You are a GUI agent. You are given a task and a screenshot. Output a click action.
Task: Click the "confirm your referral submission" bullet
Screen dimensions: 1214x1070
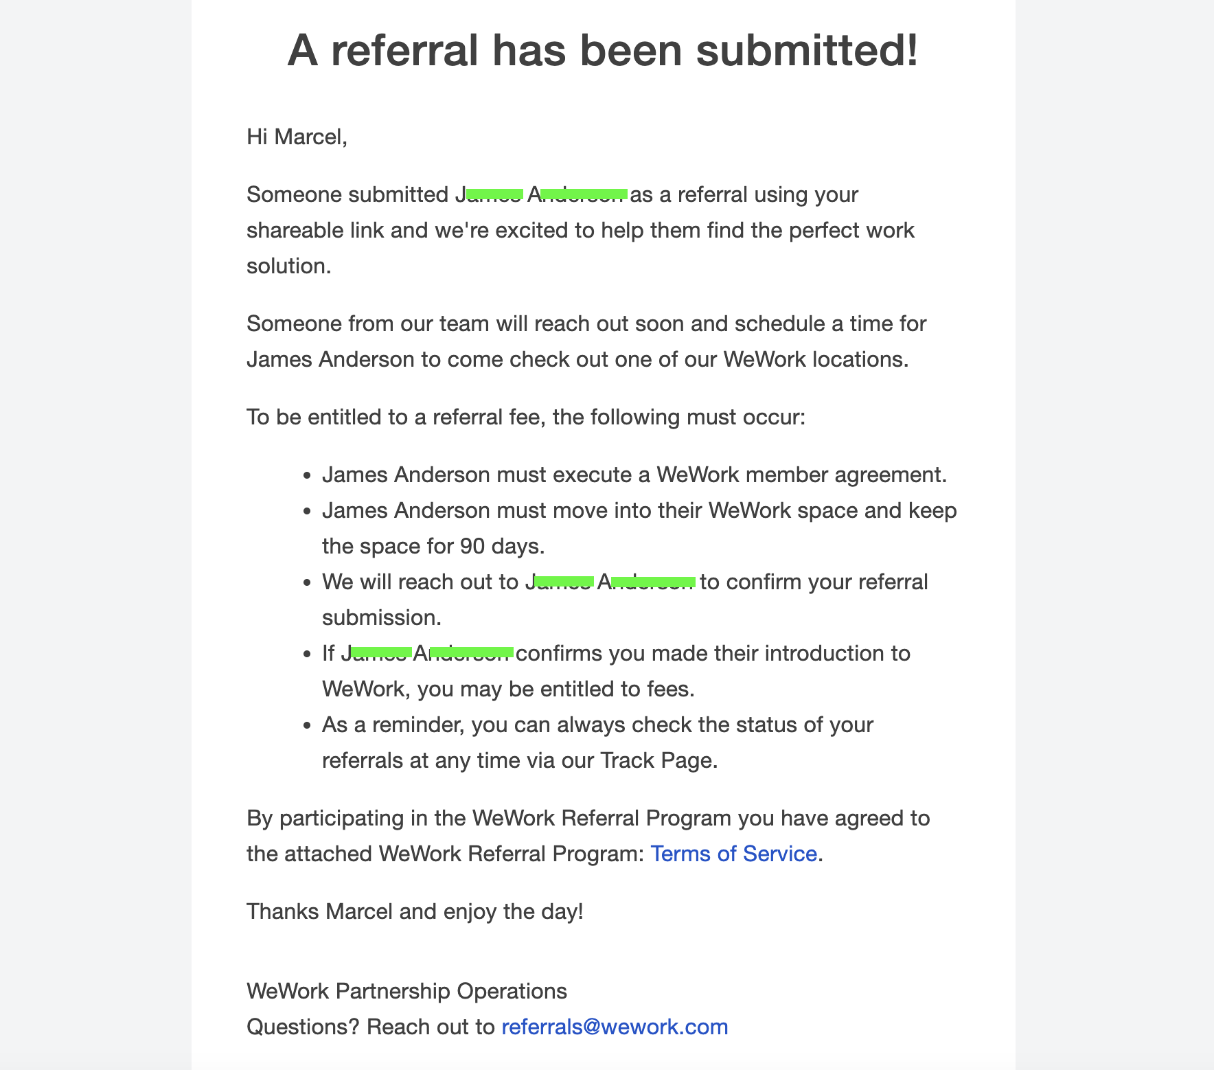(x=813, y=582)
